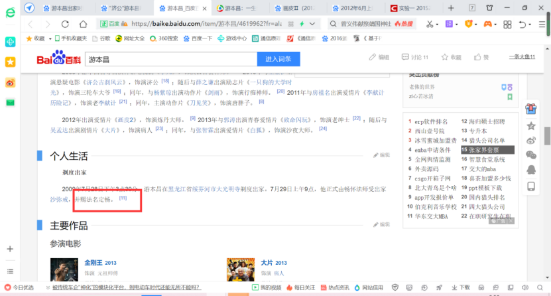Click the 进入词条 button
Screen dimensions: 551x296
[x=278, y=59]
